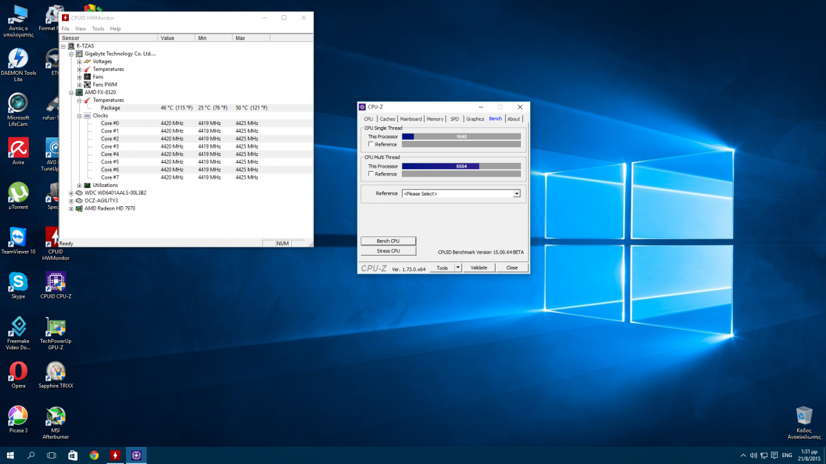Select the Sapphire TRIXX desktop icon
This screenshot has height=464, width=826.
55,375
